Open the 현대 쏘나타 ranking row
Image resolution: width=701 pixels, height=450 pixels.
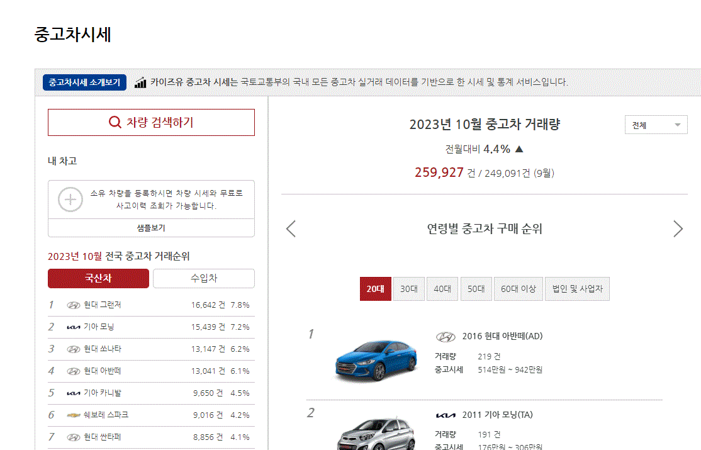151,349
